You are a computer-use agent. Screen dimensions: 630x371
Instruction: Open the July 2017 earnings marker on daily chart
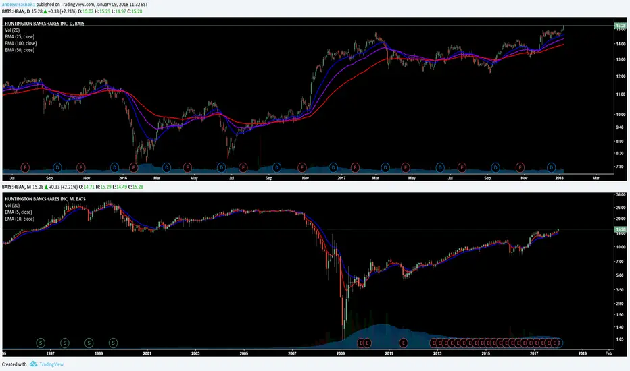point(462,167)
